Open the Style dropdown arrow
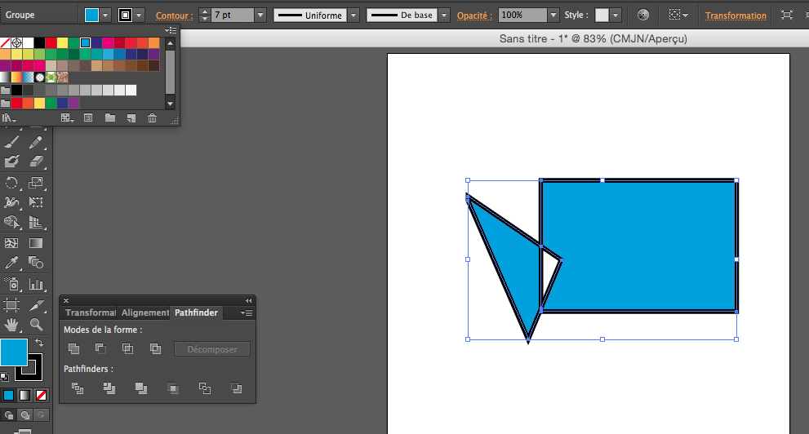Viewport: 809px width, 434px height. 615,15
